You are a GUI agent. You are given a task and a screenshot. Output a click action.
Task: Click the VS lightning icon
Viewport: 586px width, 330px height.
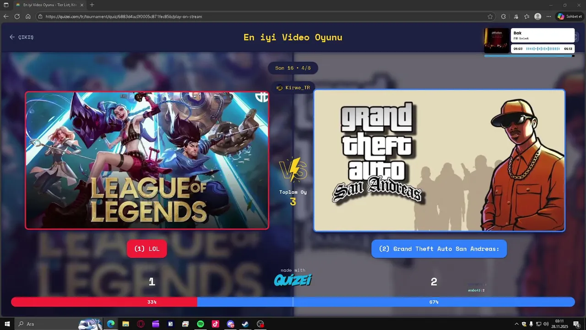[x=293, y=170]
